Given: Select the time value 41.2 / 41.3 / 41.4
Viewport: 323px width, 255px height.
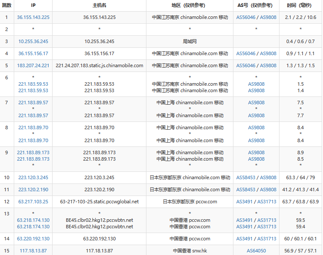Looking at the screenshot, I should (301, 190).
